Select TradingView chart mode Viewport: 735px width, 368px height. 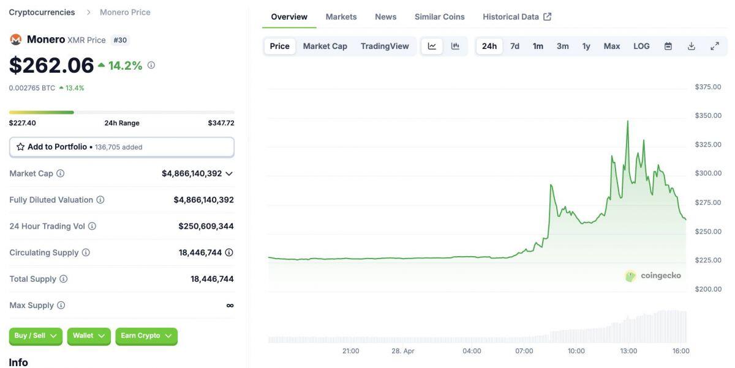tap(385, 46)
